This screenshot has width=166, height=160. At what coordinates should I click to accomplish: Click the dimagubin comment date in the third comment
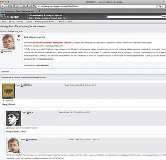coord(87,140)
